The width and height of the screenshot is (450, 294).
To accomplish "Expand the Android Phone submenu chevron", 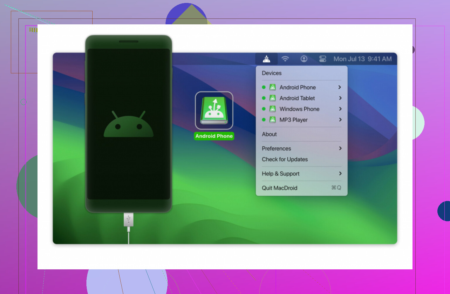I will pos(340,87).
